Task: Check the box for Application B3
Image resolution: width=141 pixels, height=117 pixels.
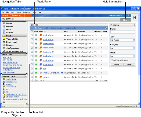Action: [31, 52]
